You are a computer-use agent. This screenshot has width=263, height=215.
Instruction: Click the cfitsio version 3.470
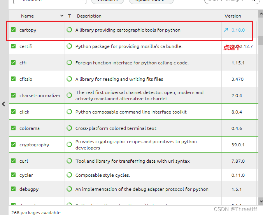tap(237, 79)
